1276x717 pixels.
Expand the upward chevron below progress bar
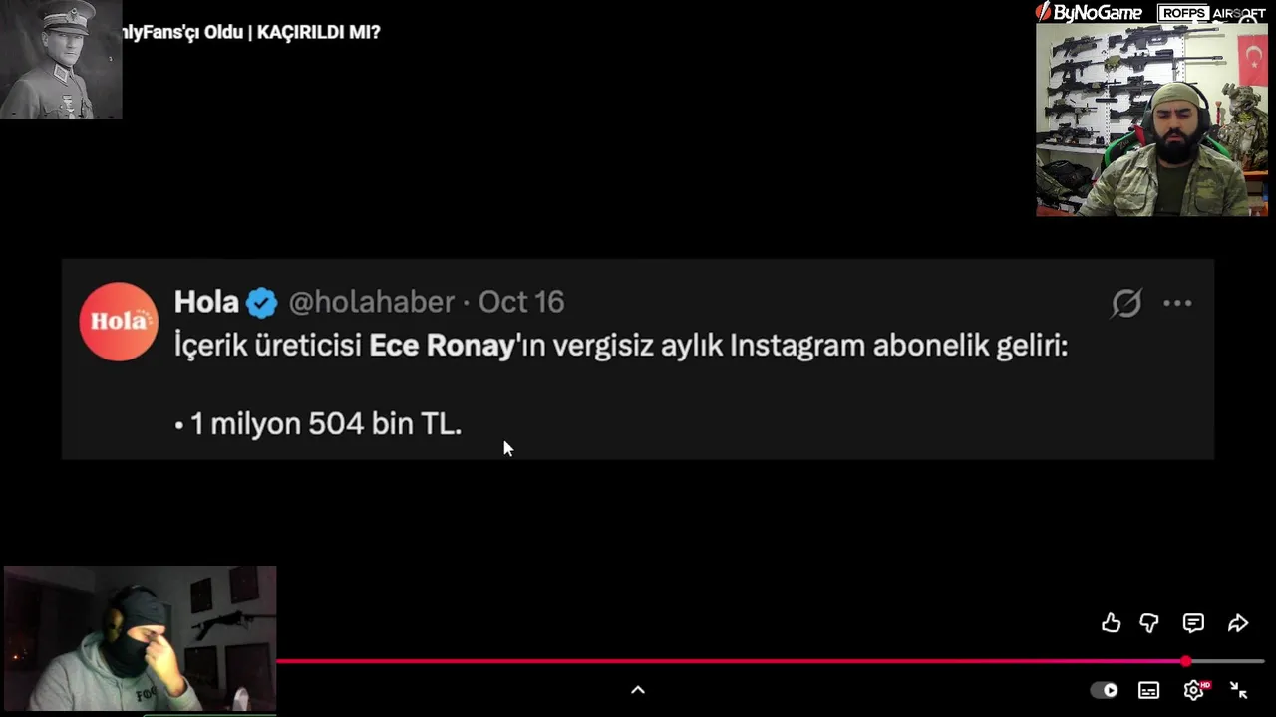coord(638,690)
